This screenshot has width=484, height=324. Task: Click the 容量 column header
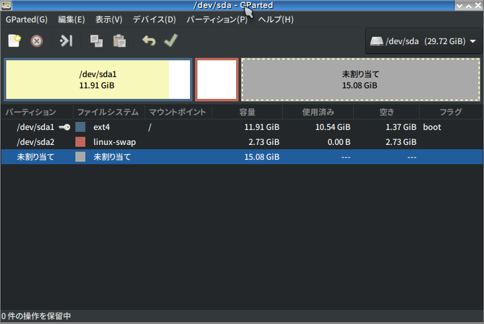247,112
